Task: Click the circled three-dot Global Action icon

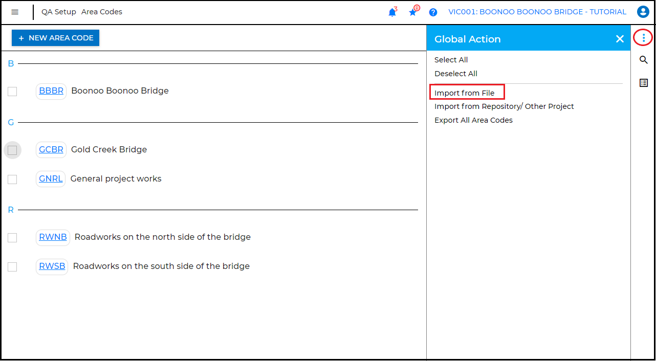Action: coord(643,38)
